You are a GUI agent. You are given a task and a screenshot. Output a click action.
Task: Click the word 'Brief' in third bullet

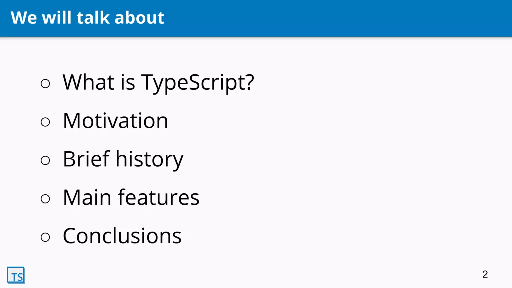click(x=86, y=159)
